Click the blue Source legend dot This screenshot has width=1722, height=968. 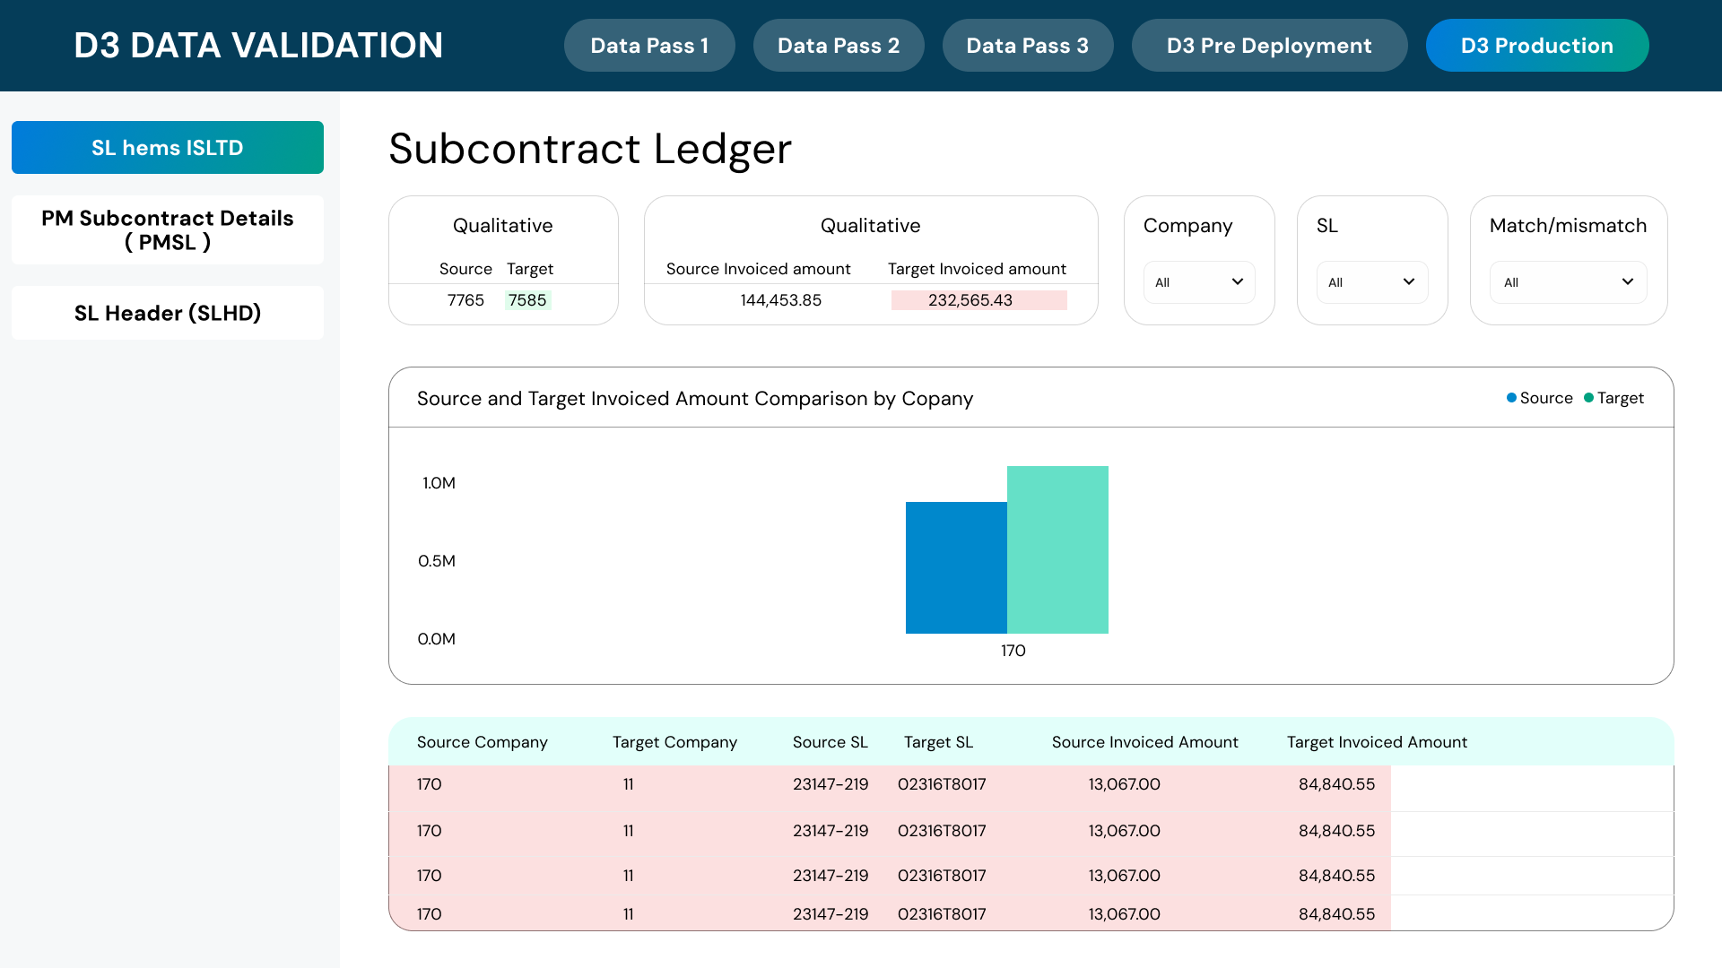point(1511,398)
